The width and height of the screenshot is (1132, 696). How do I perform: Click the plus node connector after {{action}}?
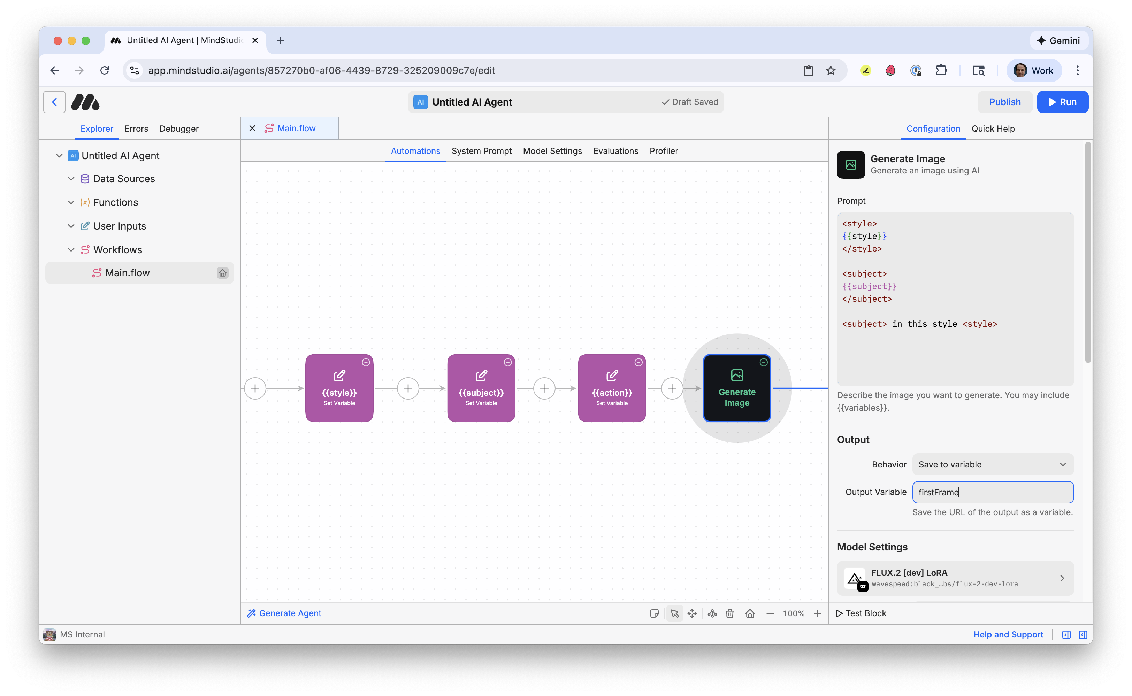pyautogui.click(x=672, y=388)
